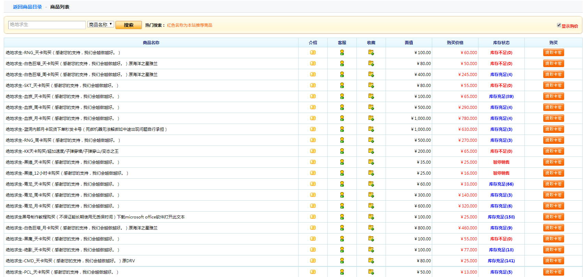Click the 红色名称为本站推荐商品 hot search text
Screen dimensions: 583x277
[x=190, y=25]
